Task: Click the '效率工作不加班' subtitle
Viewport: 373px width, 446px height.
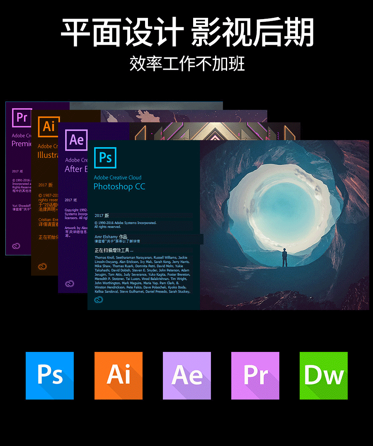Action: coord(187,63)
